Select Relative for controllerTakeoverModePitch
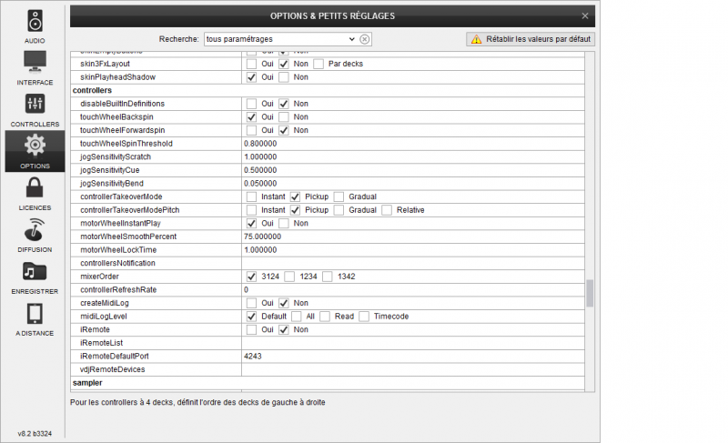Image resolution: width=728 pixels, height=443 pixels. pos(387,210)
